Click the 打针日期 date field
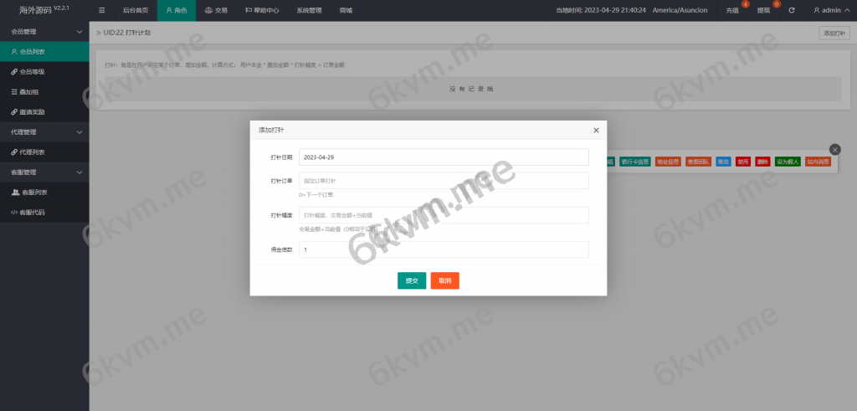857x411 pixels. tap(444, 157)
